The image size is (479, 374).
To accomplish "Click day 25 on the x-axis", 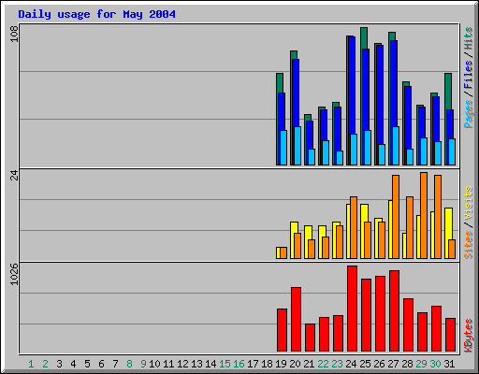I will pyautogui.click(x=365, y=364).
